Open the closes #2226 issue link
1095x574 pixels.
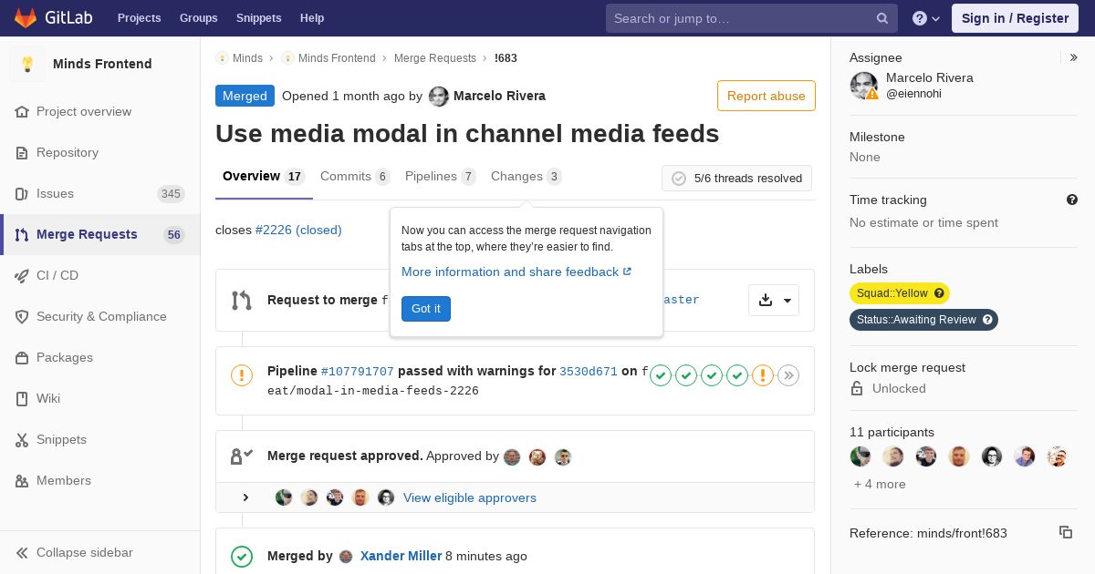tap(298, 231)
